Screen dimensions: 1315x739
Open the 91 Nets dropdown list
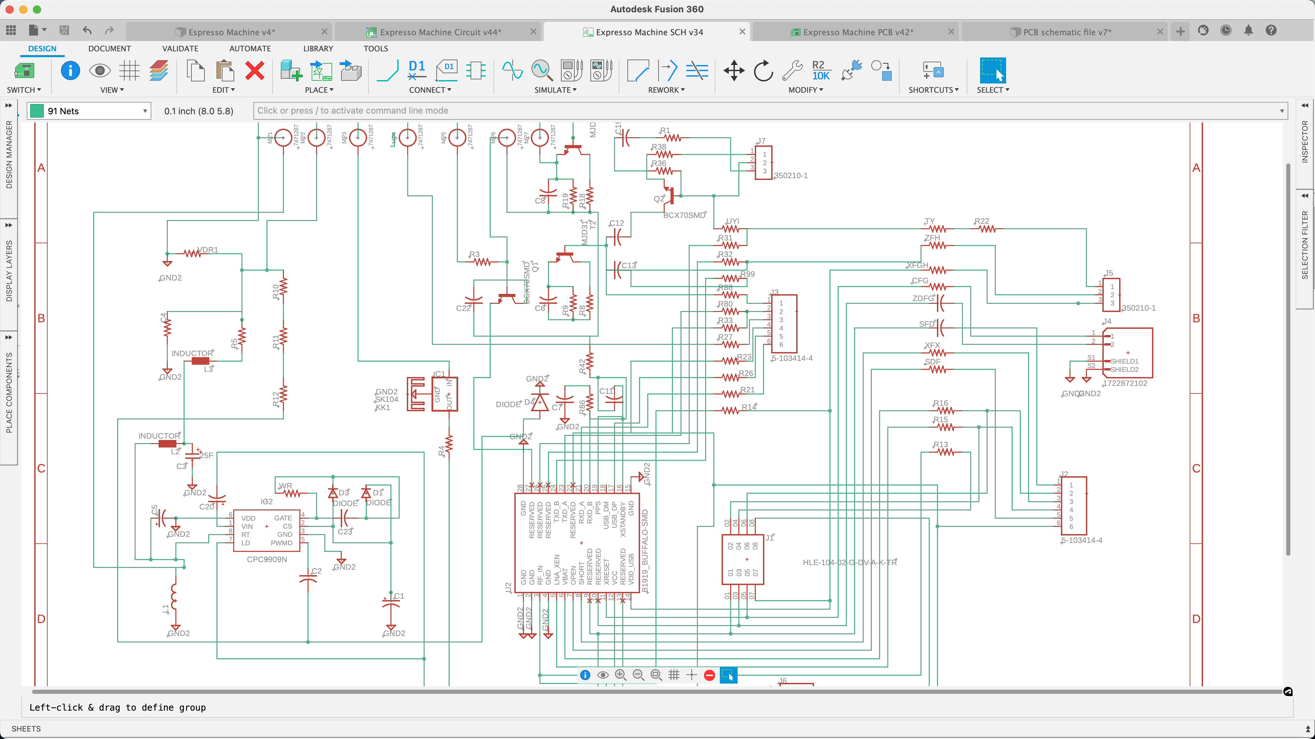(x=145, y=111)
